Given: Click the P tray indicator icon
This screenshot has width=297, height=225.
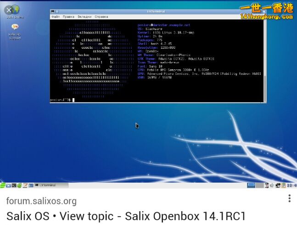Looking at the screenshot, I should pyautogui.click(x=284, y=185).
